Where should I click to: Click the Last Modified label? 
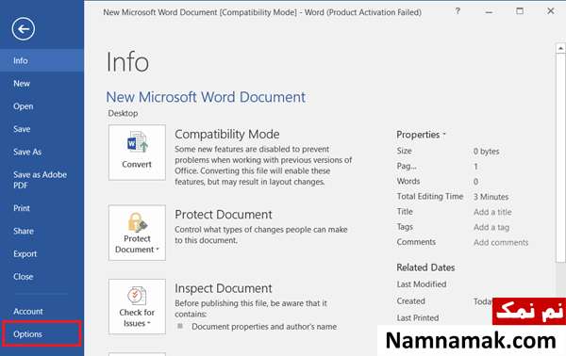(x=422, y=284)
